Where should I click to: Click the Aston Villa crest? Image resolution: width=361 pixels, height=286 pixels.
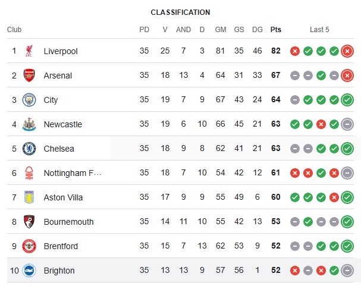pyautogui.click(x=29, y=197)
